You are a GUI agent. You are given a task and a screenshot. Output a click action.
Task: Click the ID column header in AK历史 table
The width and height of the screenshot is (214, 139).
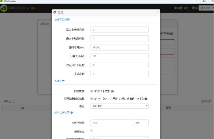[23, 108]
